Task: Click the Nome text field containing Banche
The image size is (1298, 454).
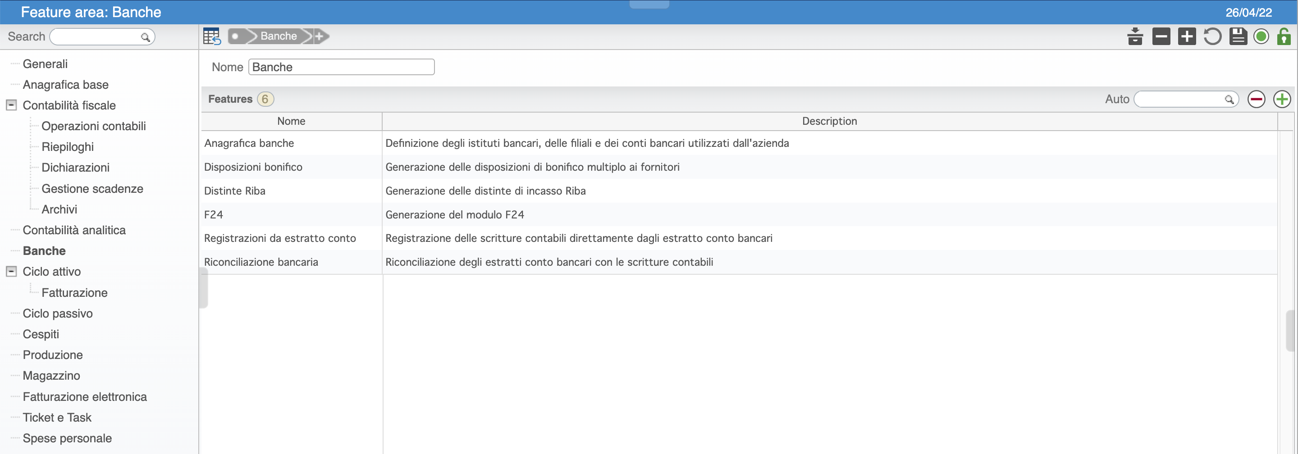Action: click(x=341, y=67)
